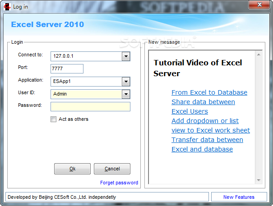Open the Forget password link
This screenshot has height=206, width=273.
pyautogui.click(x=119, y=183)
